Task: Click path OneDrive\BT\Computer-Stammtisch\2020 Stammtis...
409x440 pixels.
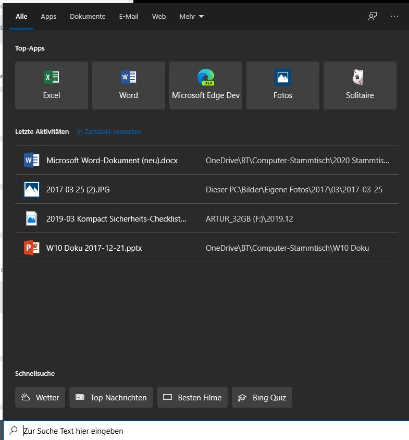Action: click(x=298, y=160)
